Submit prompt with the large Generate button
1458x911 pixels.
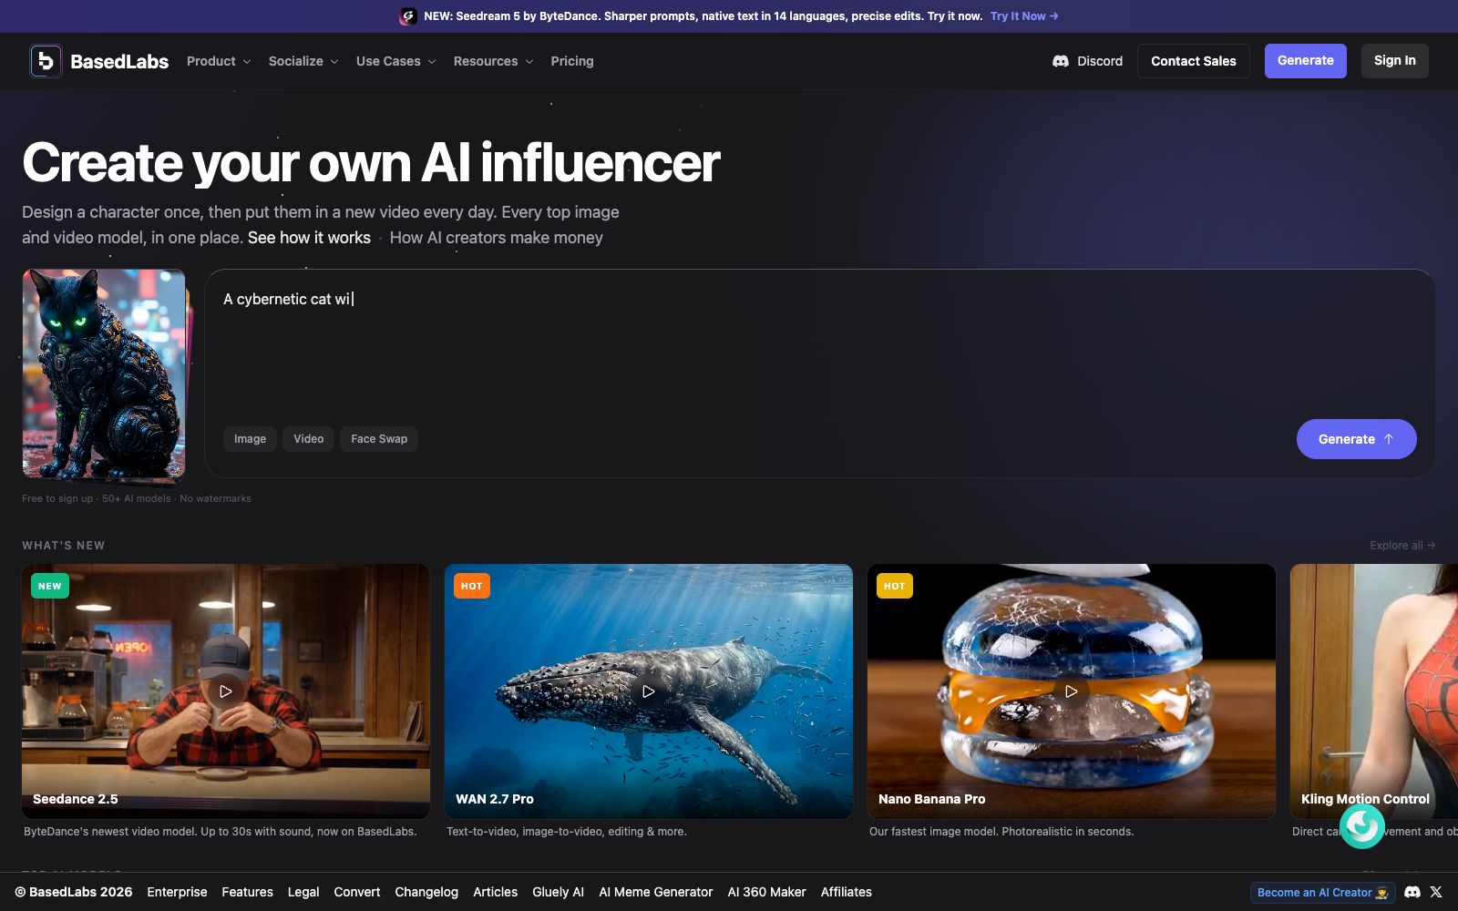1356,439
